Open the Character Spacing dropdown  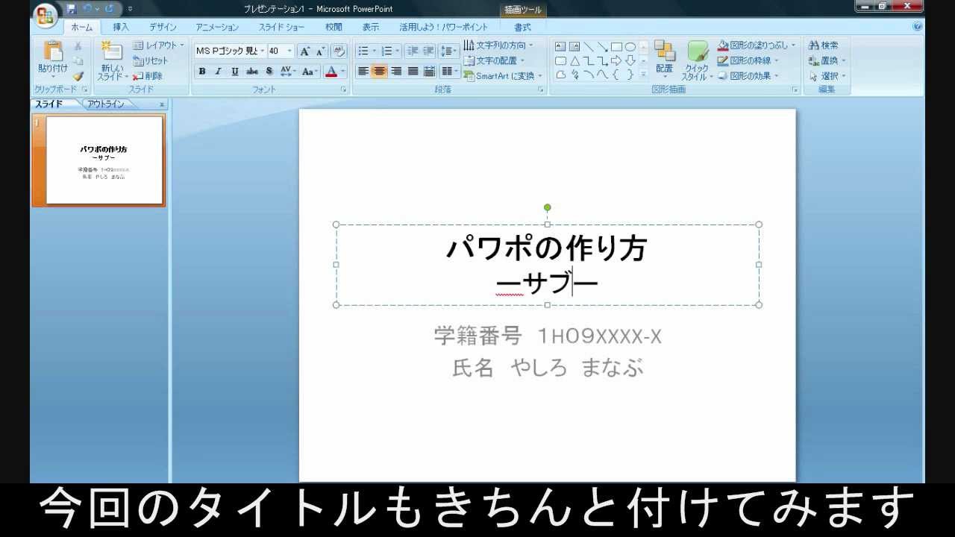(288, 72)
